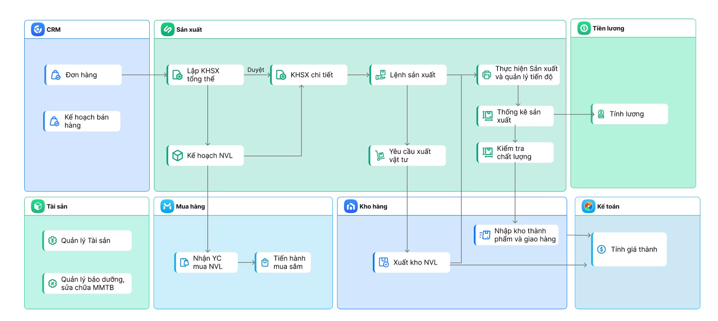
Task: Click Thống kê sản xuất node
Action: pyautogui.click(x=515, y=116)
